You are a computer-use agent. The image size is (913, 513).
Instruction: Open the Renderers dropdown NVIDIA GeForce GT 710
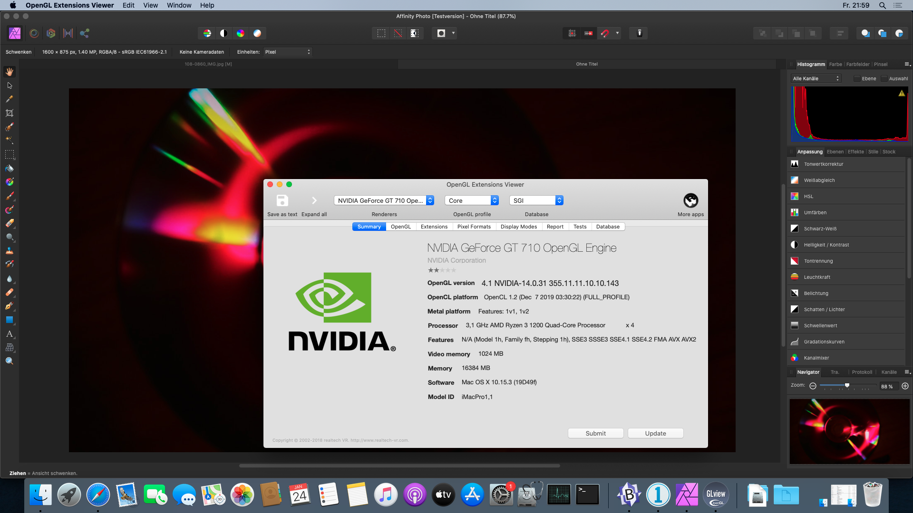(x=384, y=200)
